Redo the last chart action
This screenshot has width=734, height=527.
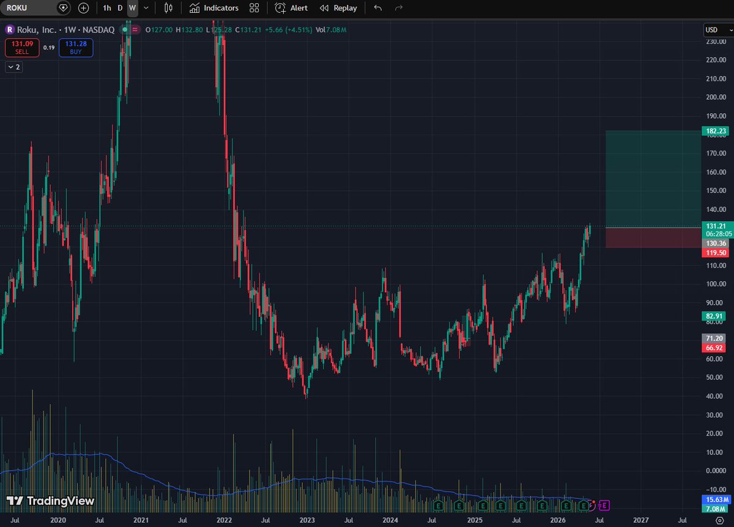click(x=399, y=8)
